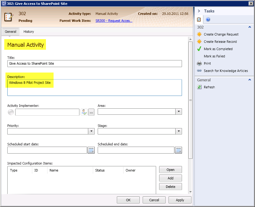Click the Create Release Record icon
255x207 pixels.
click(199, 42)
